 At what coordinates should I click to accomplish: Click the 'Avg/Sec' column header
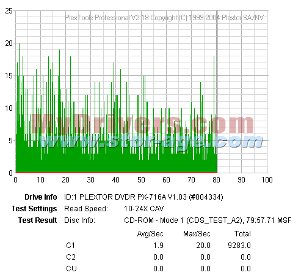click(x=150, y=234)
